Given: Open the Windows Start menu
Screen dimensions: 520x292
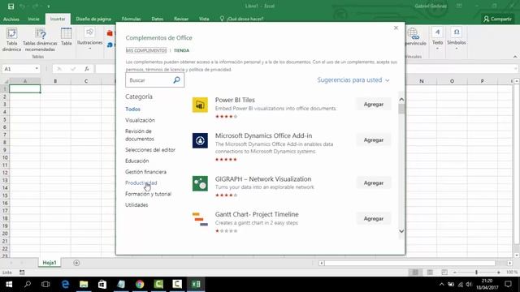Looking at the screenshot, I should [9, 284].
